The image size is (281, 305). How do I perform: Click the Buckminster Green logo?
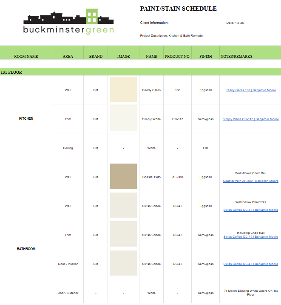68,22
